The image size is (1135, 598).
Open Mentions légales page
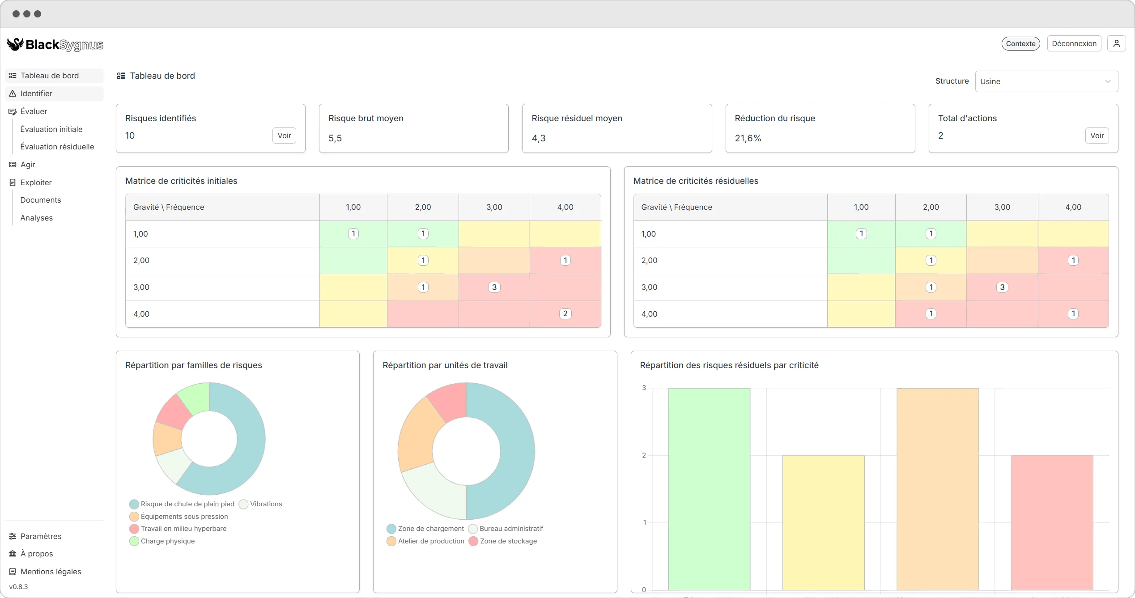pyautogui.click(x=54, y=572)
